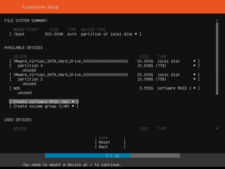225x169 pixels.
Task: Click the ext4 filesystem type text
Action: [72, 34]
